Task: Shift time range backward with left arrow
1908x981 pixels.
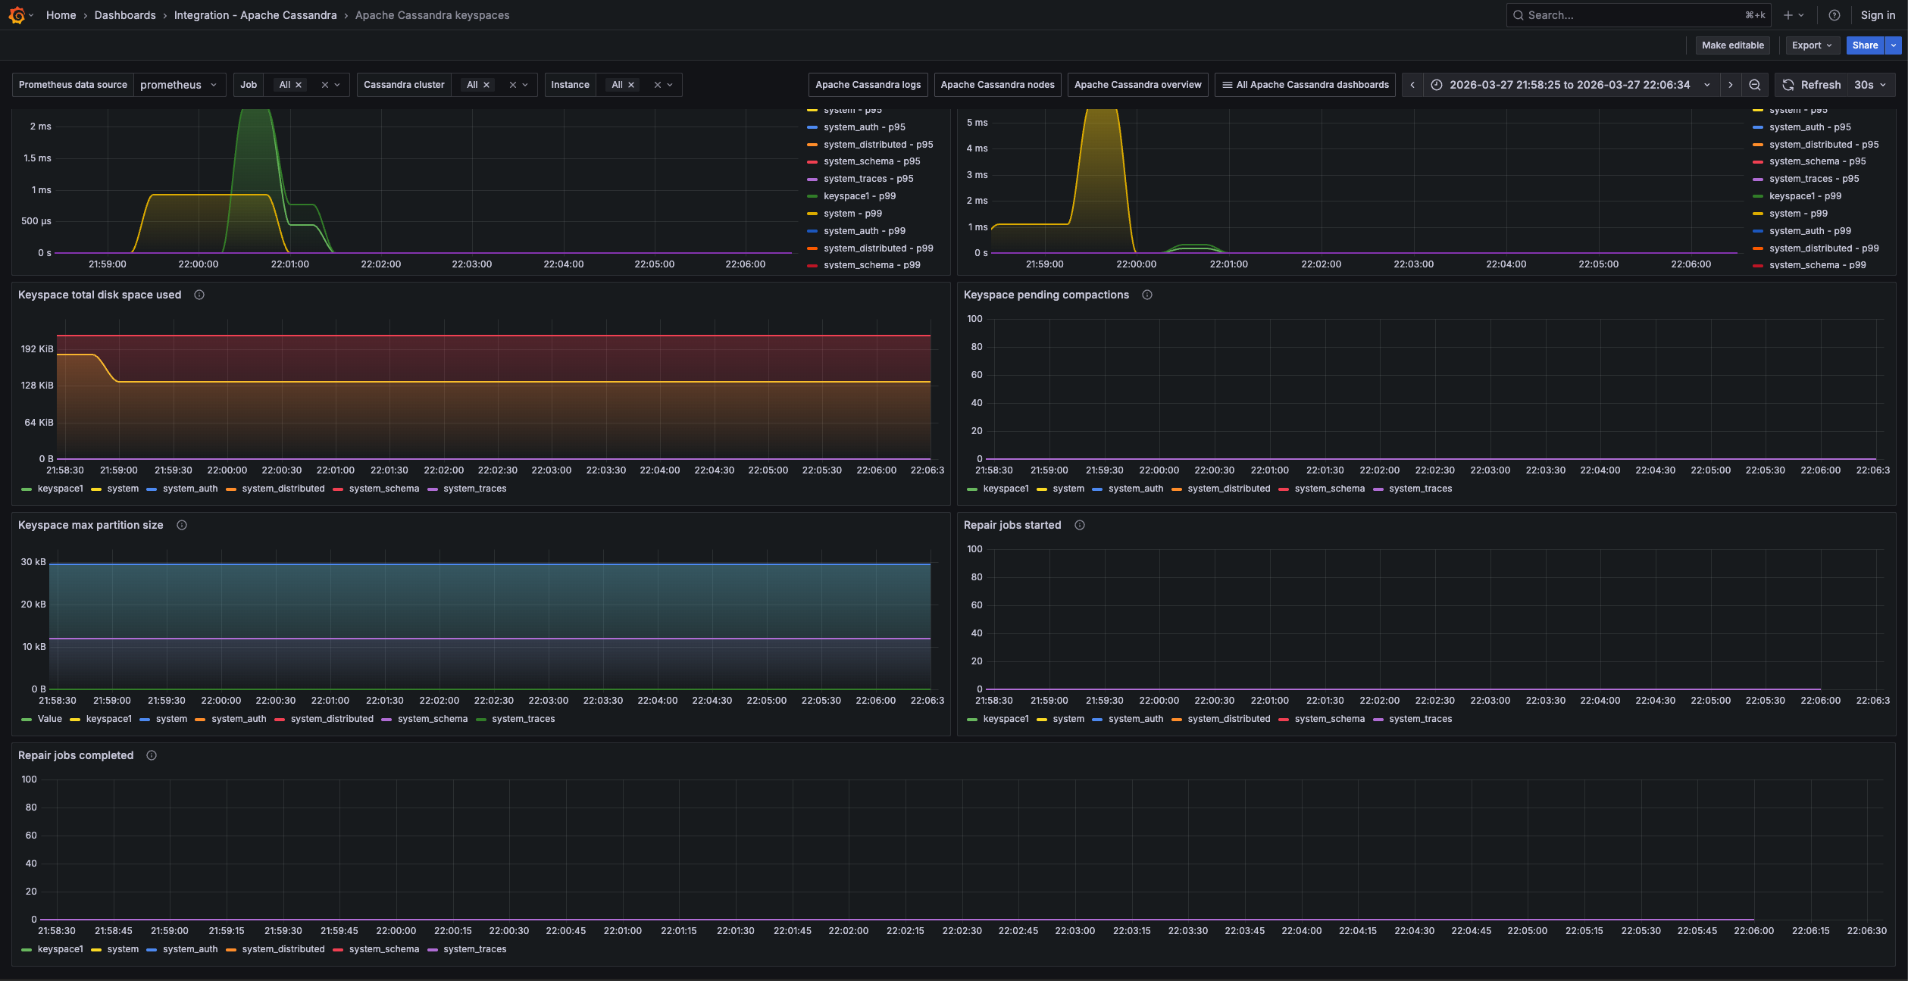Action: click(1412, 85)
